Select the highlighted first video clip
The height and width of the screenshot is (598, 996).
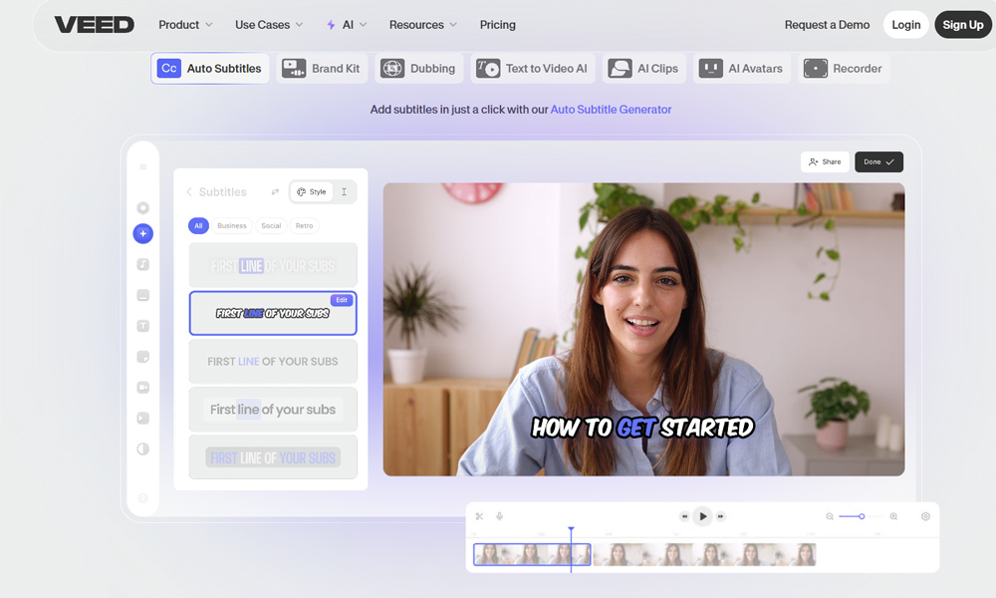(532, 555)
